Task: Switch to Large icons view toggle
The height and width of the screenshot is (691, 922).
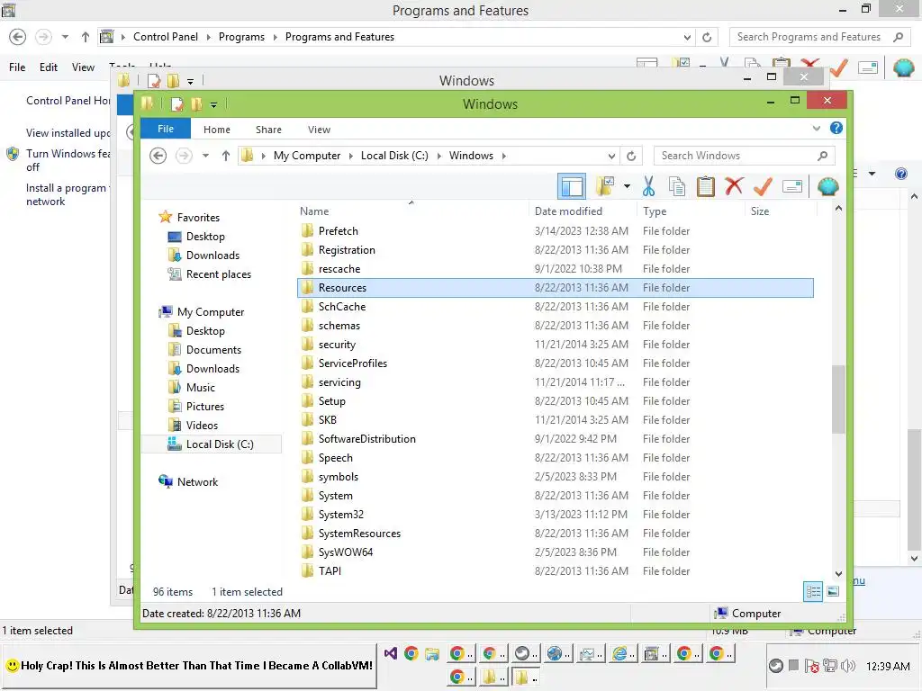Action: (833, 592)
